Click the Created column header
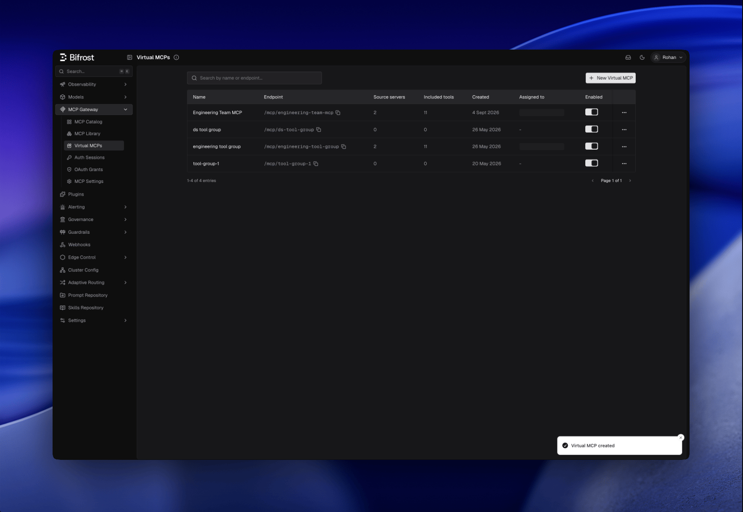Viewport: 743px width, 512px height. pyautogui.click(x=481, y=97)
